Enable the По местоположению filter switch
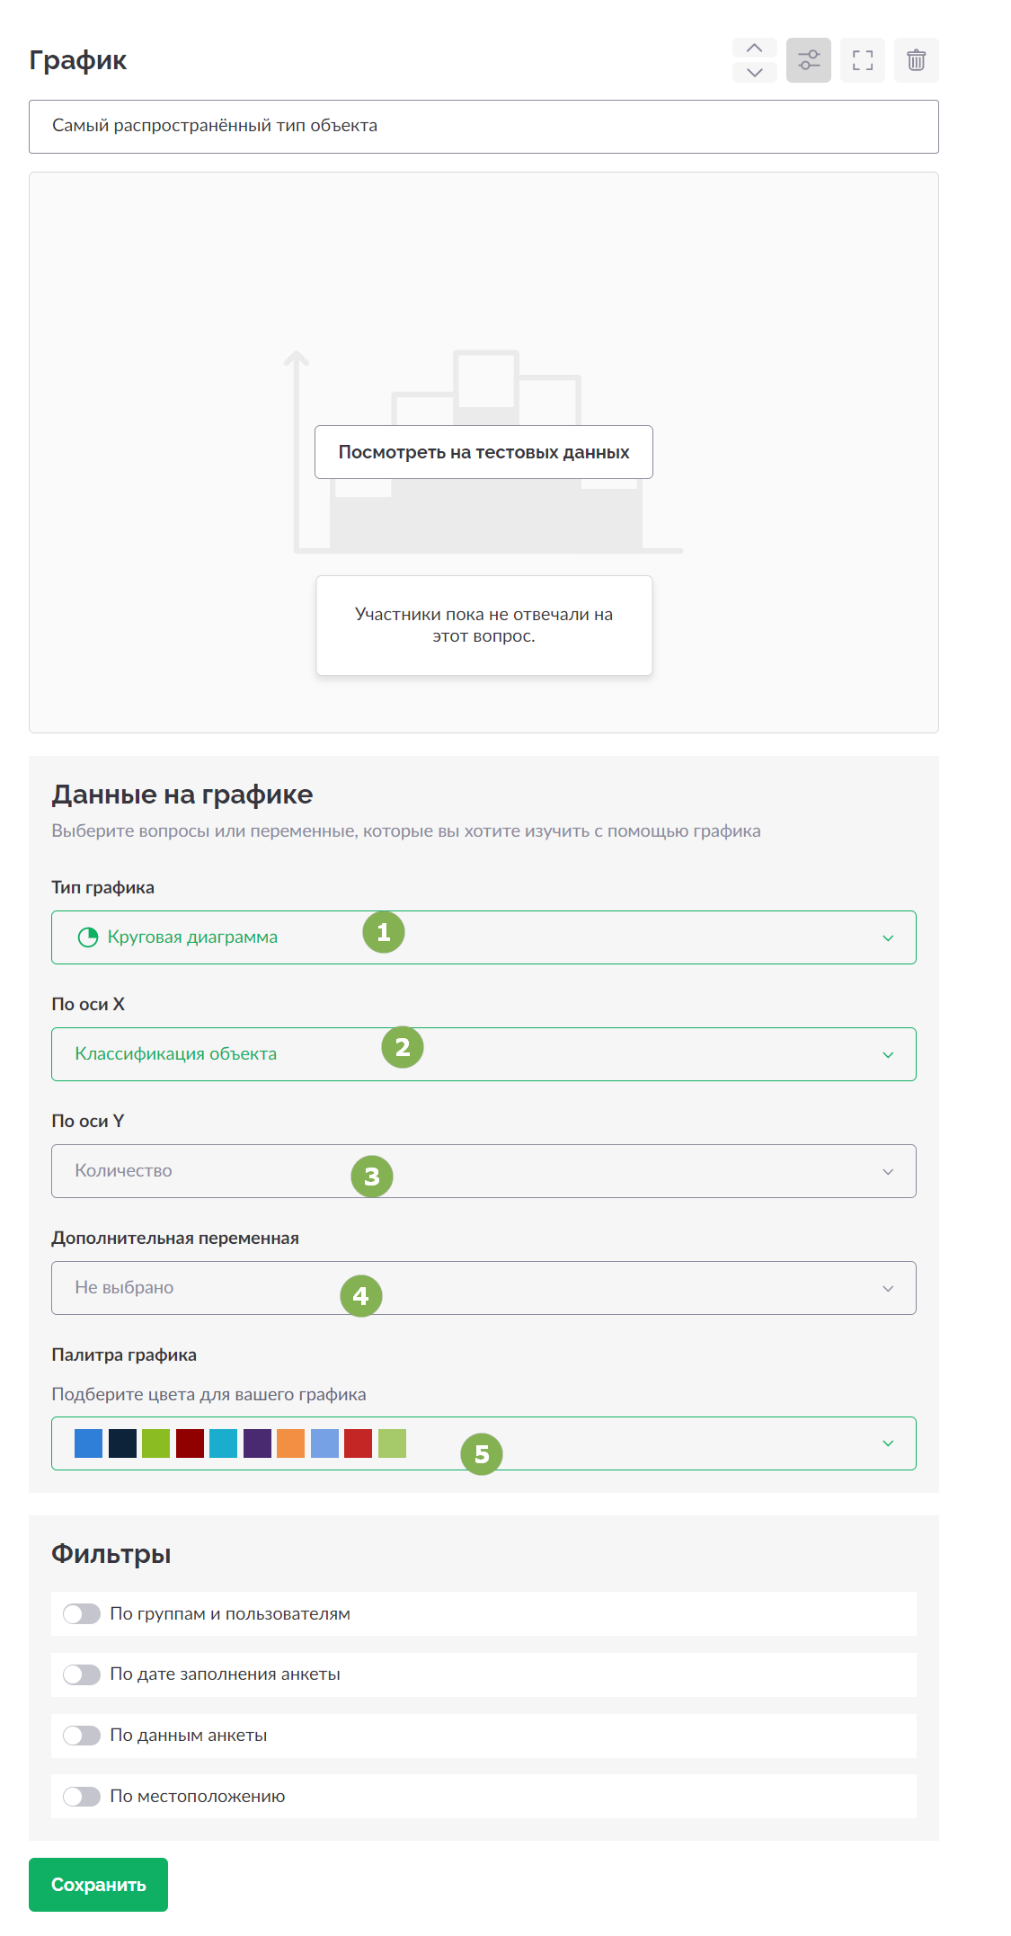 (x=82, y=1797)
